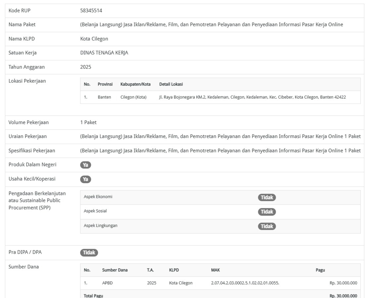
Task: Click the Provinsi column header
Action: click(x=105, y=84)
